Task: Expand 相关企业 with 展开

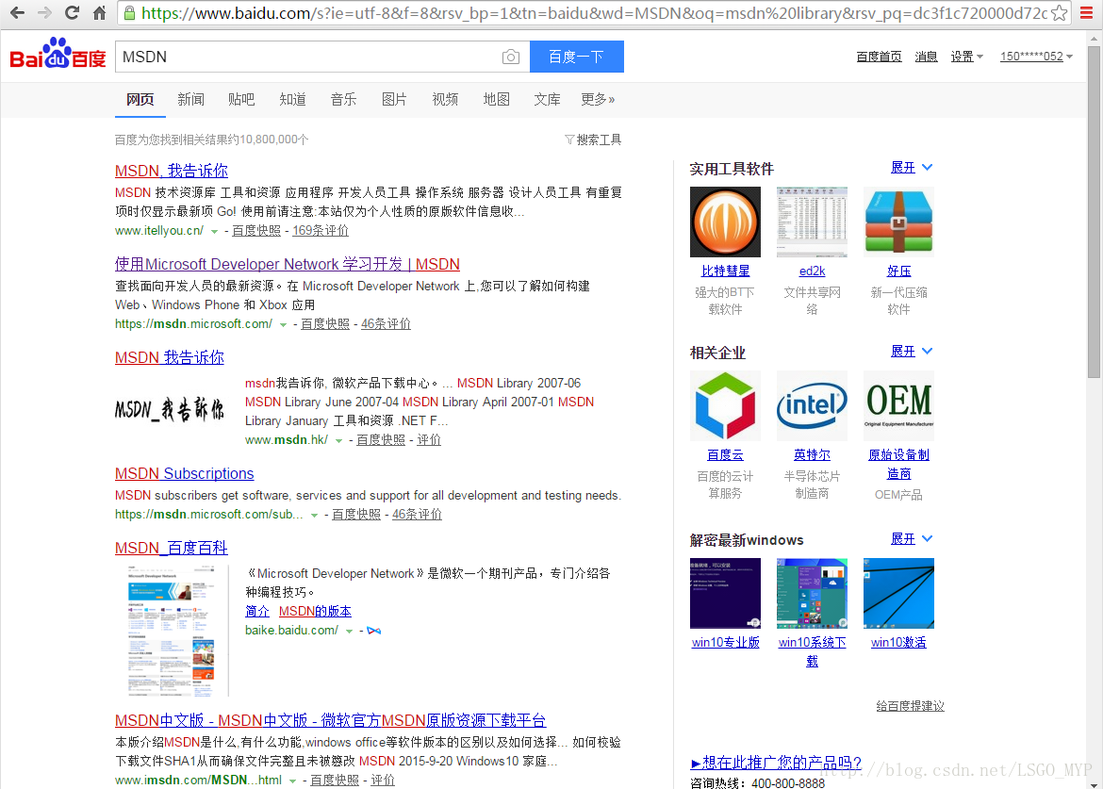Action: click(x=912, y=351)
